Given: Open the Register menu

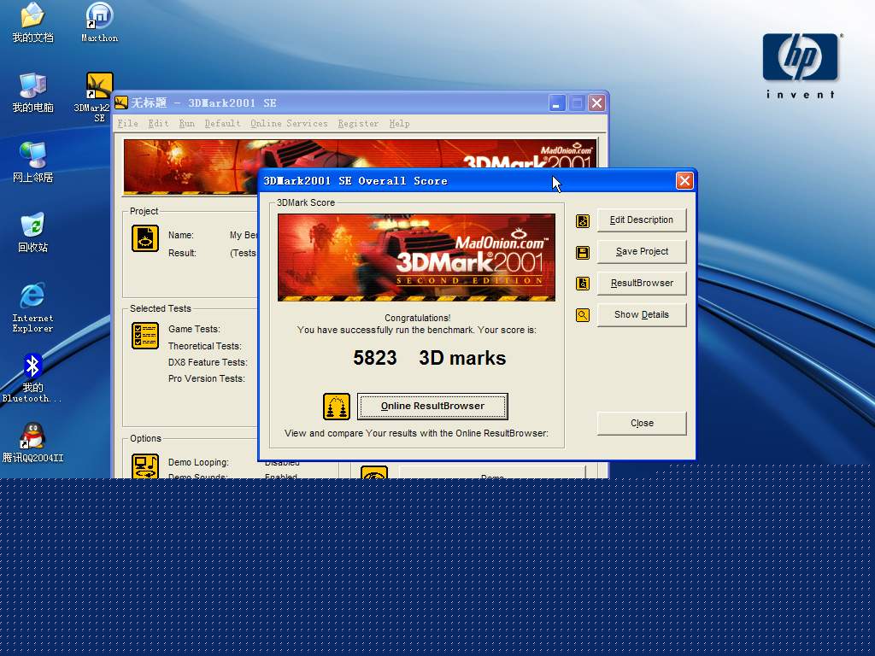Looking at the screenshot, I should pyautogui.click(x=358, y=123).
